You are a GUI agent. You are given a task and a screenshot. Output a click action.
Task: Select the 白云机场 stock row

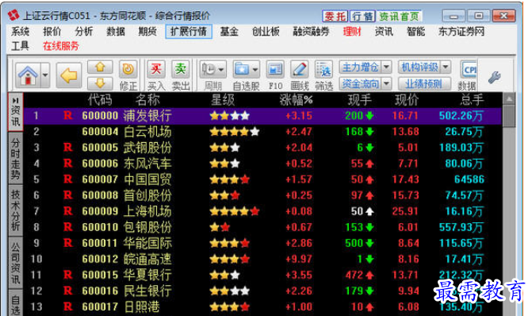tap(262, 132)
